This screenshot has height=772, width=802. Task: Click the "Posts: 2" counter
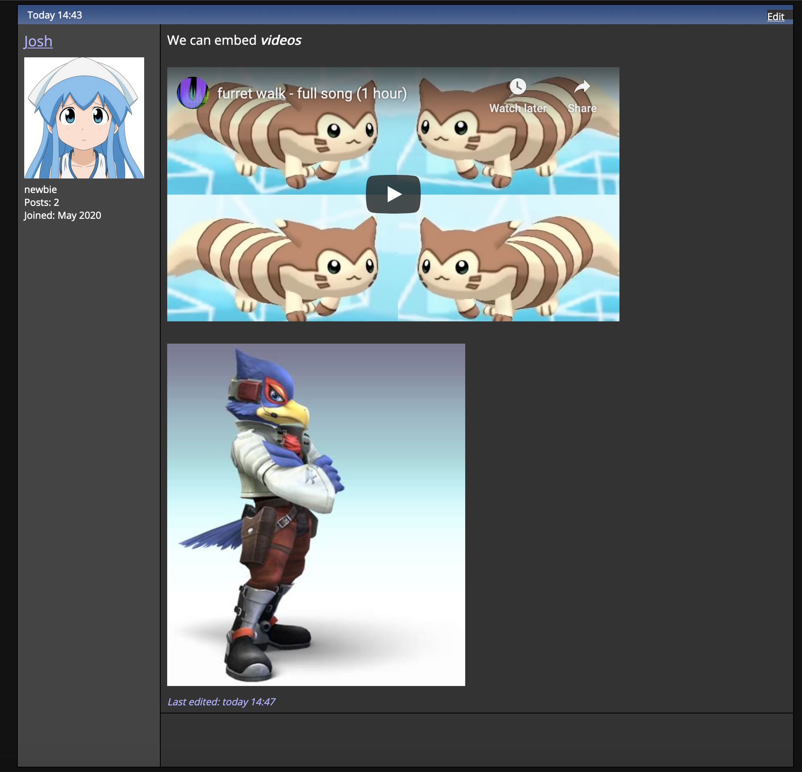pyautogui.click(x=41, y=202)
